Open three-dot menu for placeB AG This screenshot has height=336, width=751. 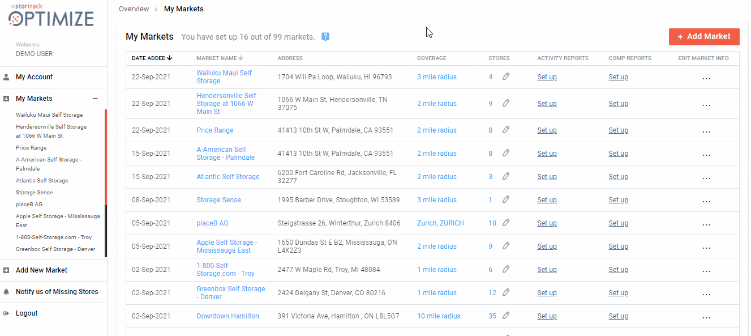pos(706,225)
